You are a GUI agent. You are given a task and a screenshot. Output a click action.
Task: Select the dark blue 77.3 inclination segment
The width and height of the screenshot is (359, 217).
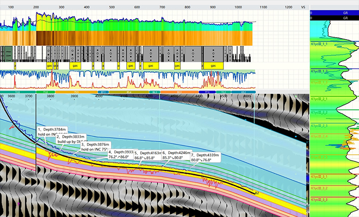[x=207, y=92]
